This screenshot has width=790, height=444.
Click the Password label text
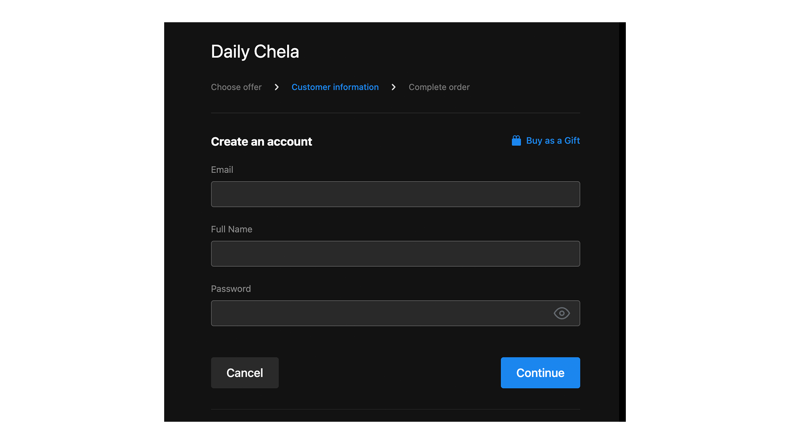(230, 289)
